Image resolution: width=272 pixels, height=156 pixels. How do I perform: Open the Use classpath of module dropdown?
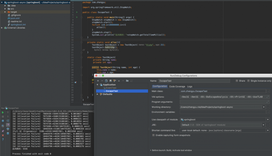click(268, 120)
